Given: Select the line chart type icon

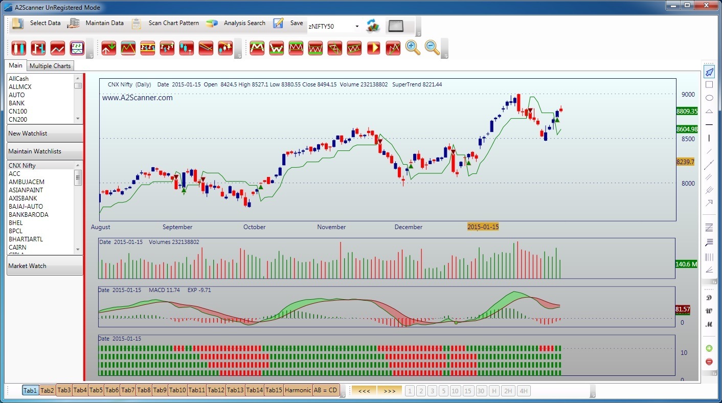Looking at the screenshot, I should (58, 48).
